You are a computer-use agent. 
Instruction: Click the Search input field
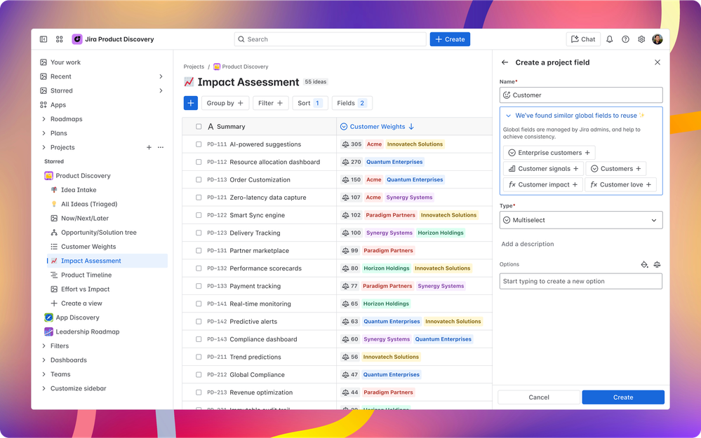(x=331, y=39)
